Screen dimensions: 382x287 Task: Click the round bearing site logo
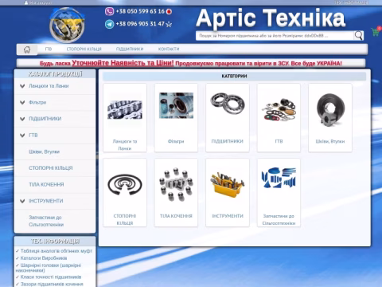(x=67, y=26)
